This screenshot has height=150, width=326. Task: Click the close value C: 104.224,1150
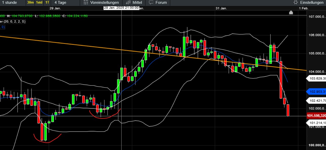75,16
